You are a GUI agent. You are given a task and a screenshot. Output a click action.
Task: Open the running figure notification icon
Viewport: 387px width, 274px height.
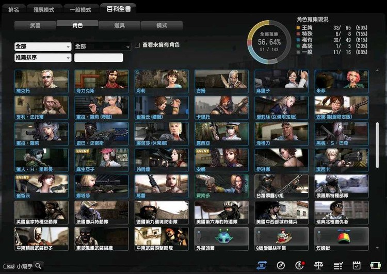[299, 265]
